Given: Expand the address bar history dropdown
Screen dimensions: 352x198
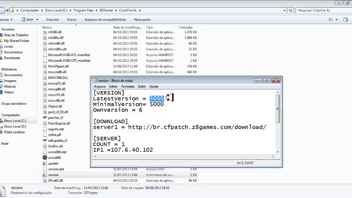Looking at the screenshot, I should pos(284,10).
